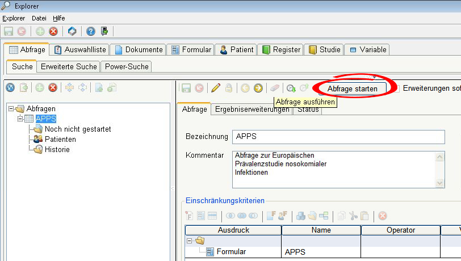Select the Patienten tree item

pyautogui.click(x=60, y=140)
